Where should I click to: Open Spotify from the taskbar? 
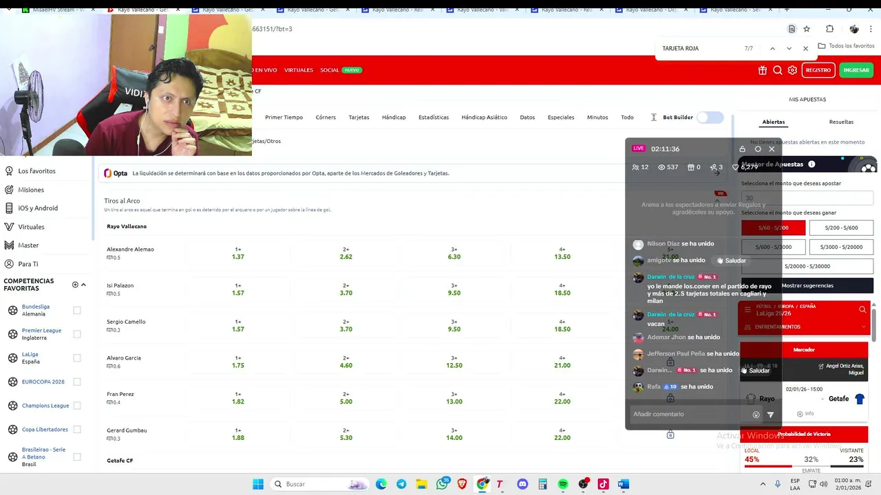[x=563, y=484]
